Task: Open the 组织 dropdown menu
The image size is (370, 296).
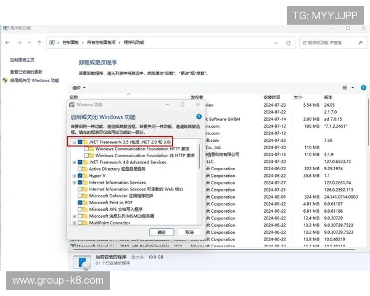Action: click(79, 88)
